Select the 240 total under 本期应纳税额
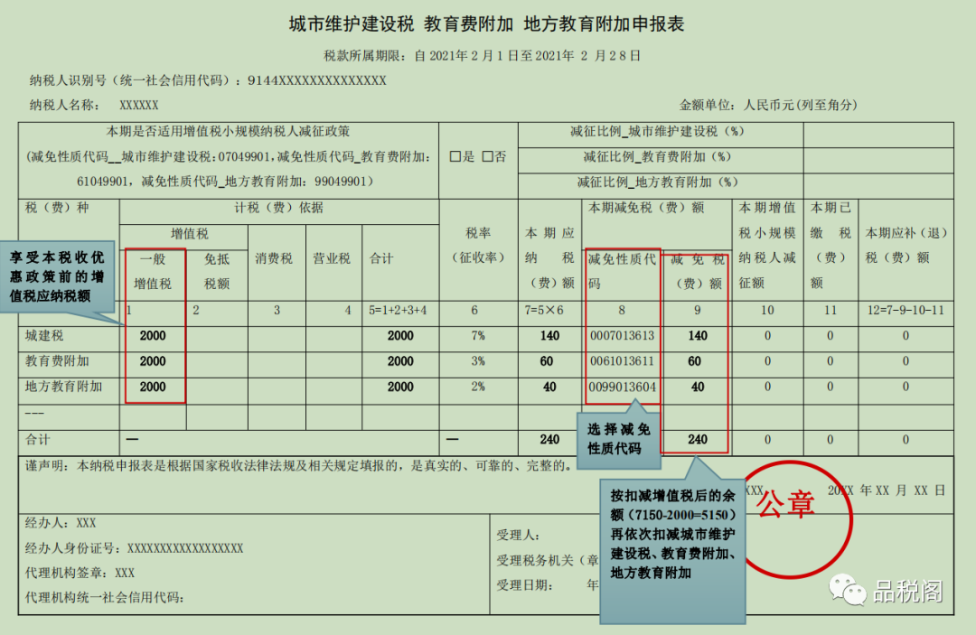976x635 pixels. click(x=549, y=440)
